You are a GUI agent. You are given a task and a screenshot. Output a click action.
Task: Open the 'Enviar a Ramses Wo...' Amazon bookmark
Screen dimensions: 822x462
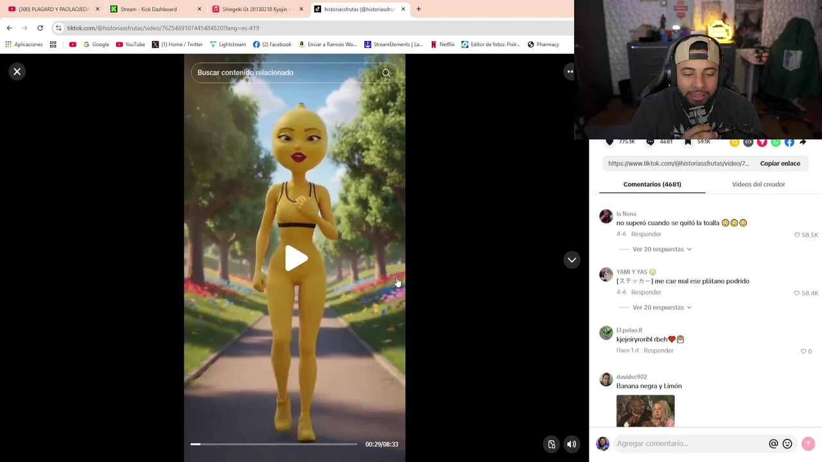coord(328,45)
